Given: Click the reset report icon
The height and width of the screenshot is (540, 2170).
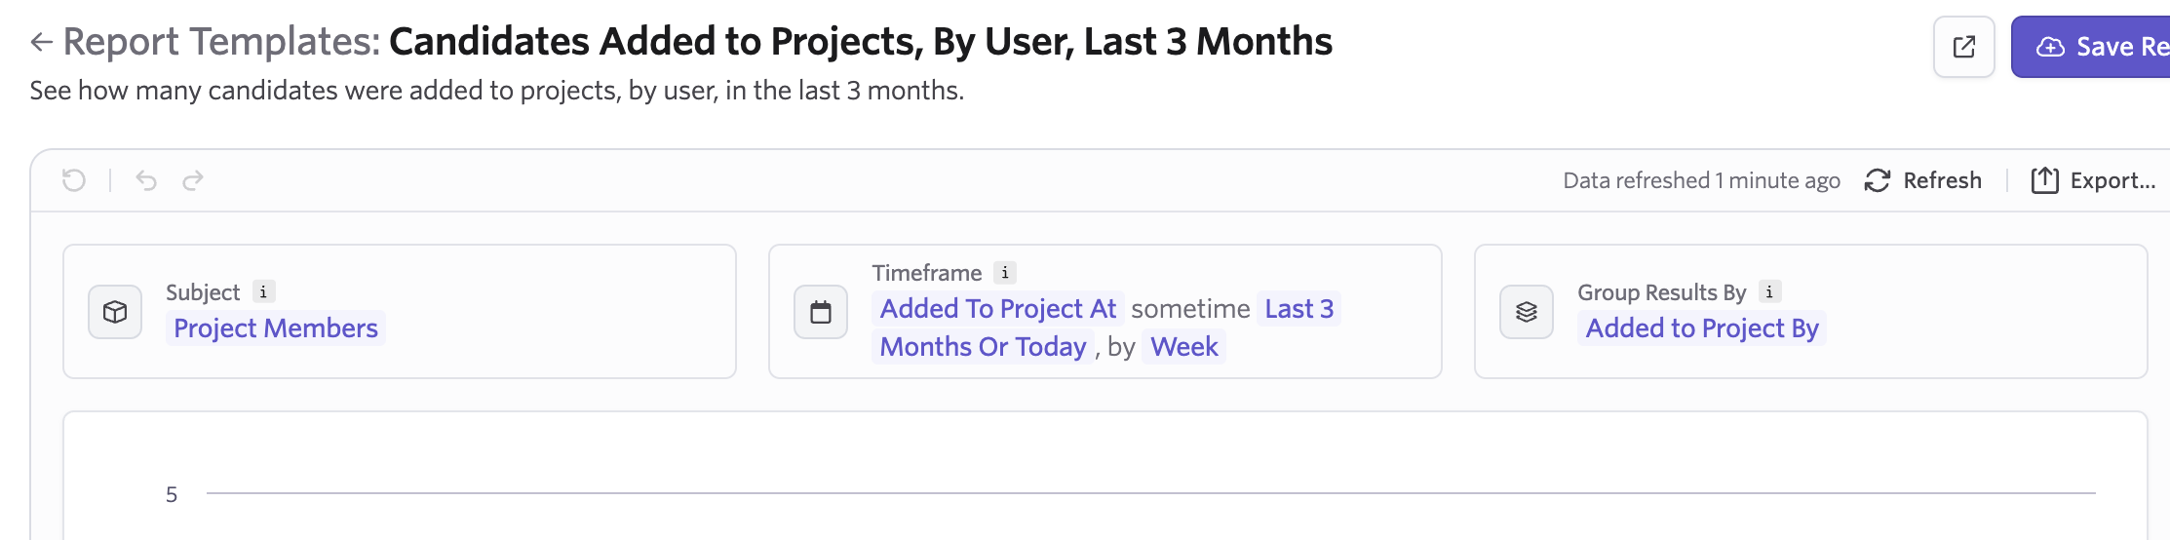Looking at the screenshot, I should [74, 180].
